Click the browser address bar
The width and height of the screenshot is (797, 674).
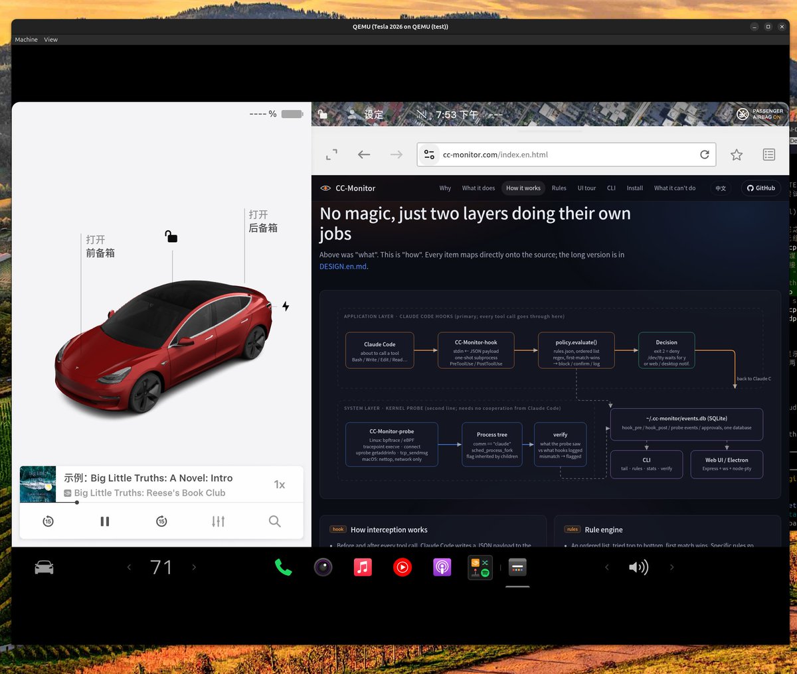click(x=567, y=155)
